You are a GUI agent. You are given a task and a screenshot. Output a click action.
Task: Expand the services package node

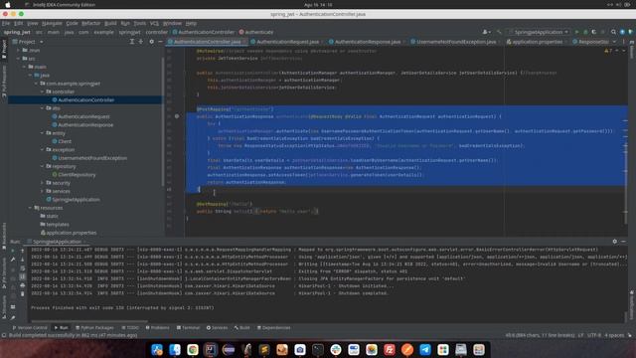(x=42, y=191)
